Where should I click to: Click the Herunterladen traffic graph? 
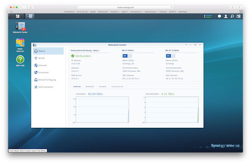(172, 109)
